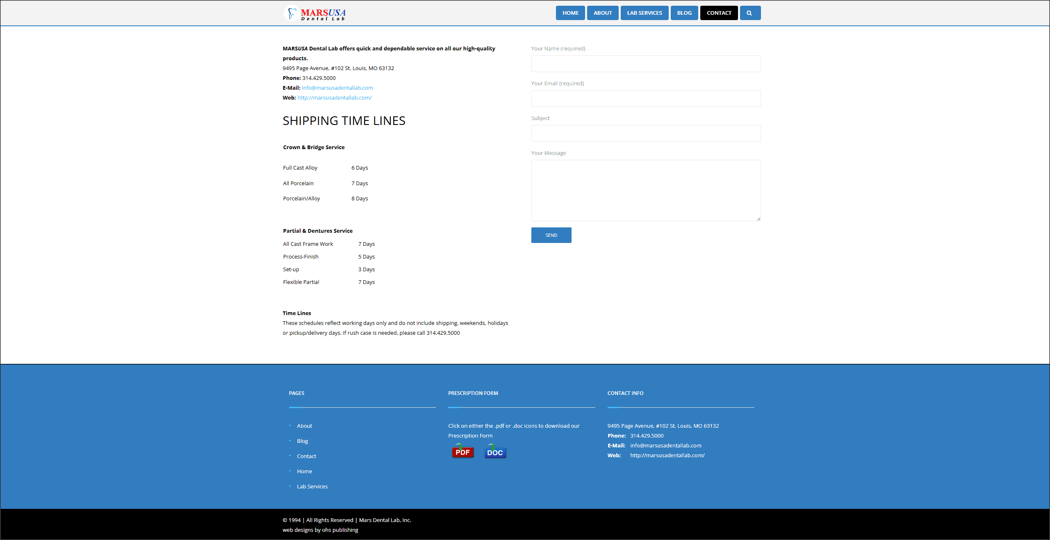Click the footer web address link

(667, 456)
